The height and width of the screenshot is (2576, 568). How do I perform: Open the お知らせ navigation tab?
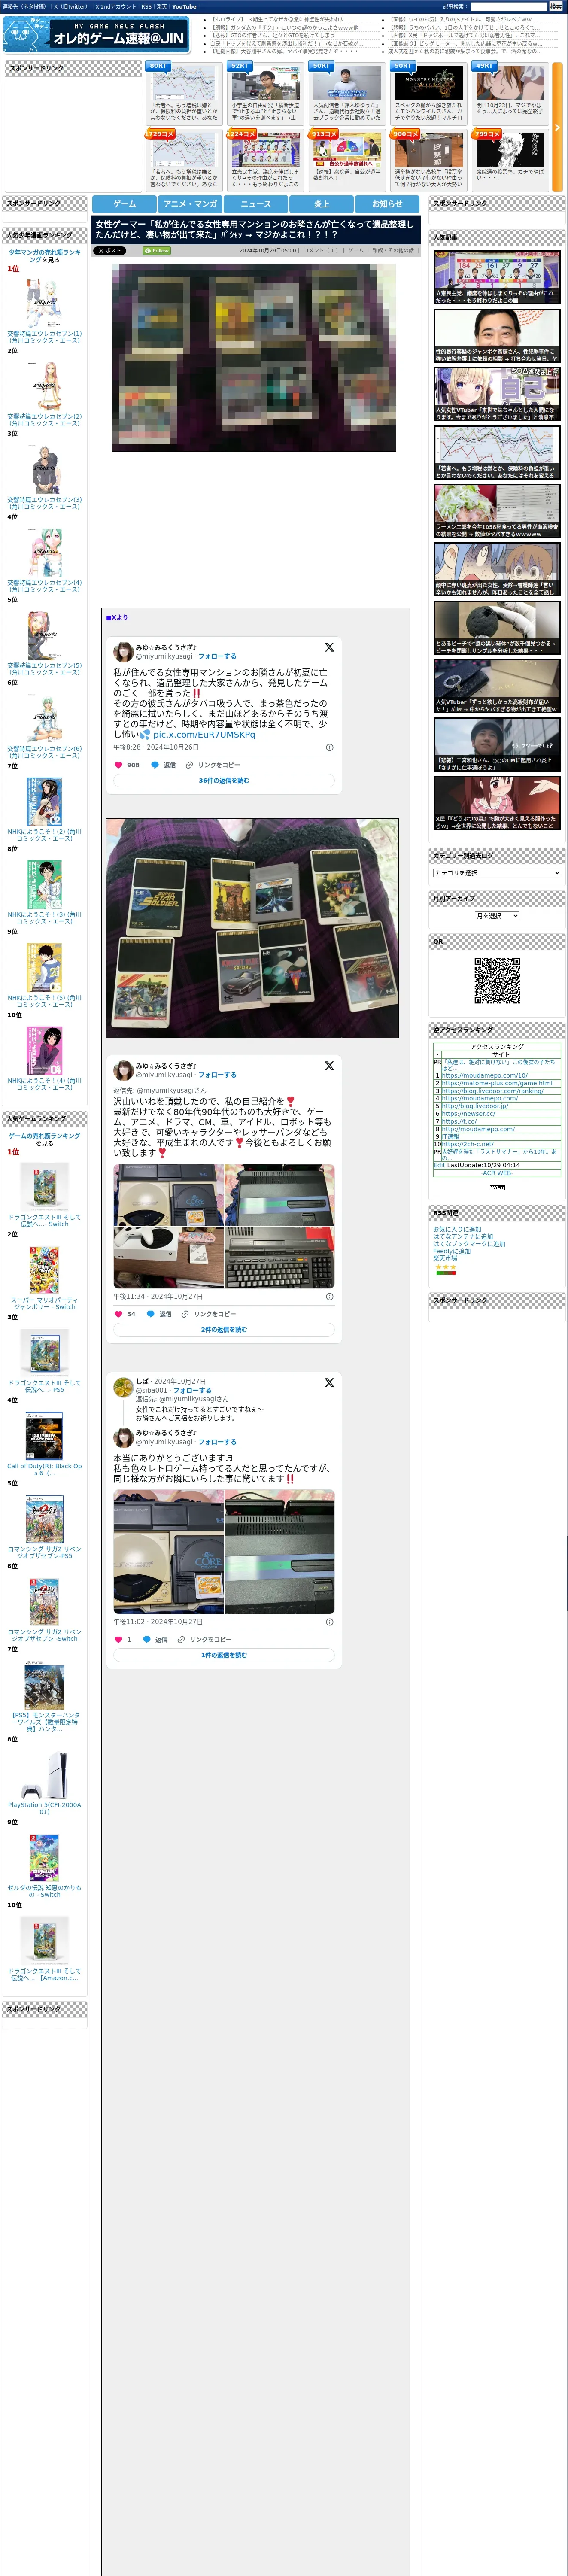[x=387, y=203]
